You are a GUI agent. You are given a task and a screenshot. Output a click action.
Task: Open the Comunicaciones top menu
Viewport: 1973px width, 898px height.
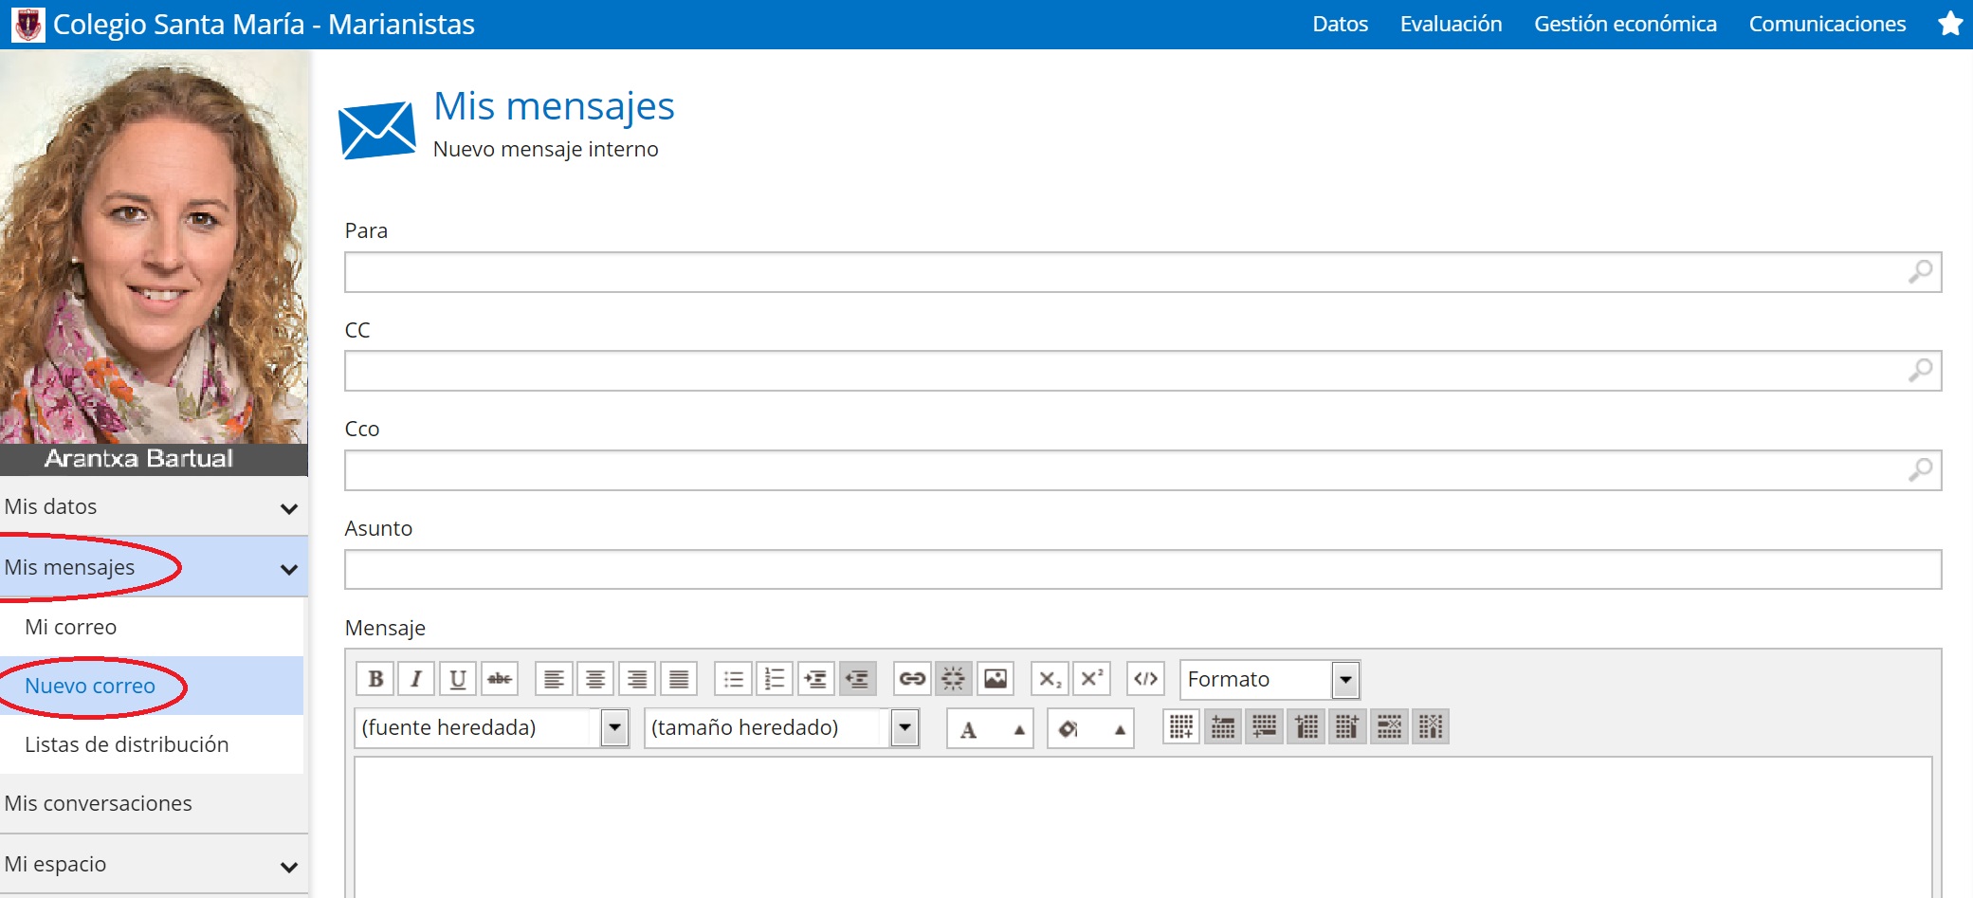(1827, 24)
